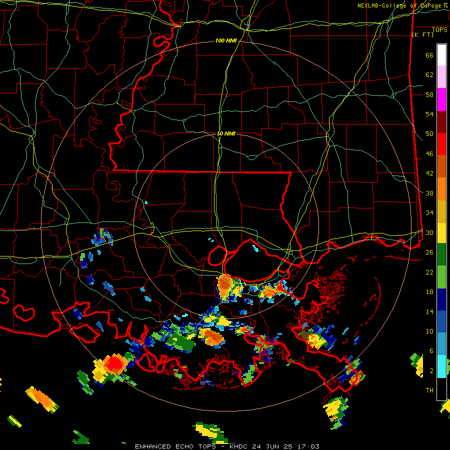
Task: Click the 54 legend value
Action: click(x=429, y=114)
